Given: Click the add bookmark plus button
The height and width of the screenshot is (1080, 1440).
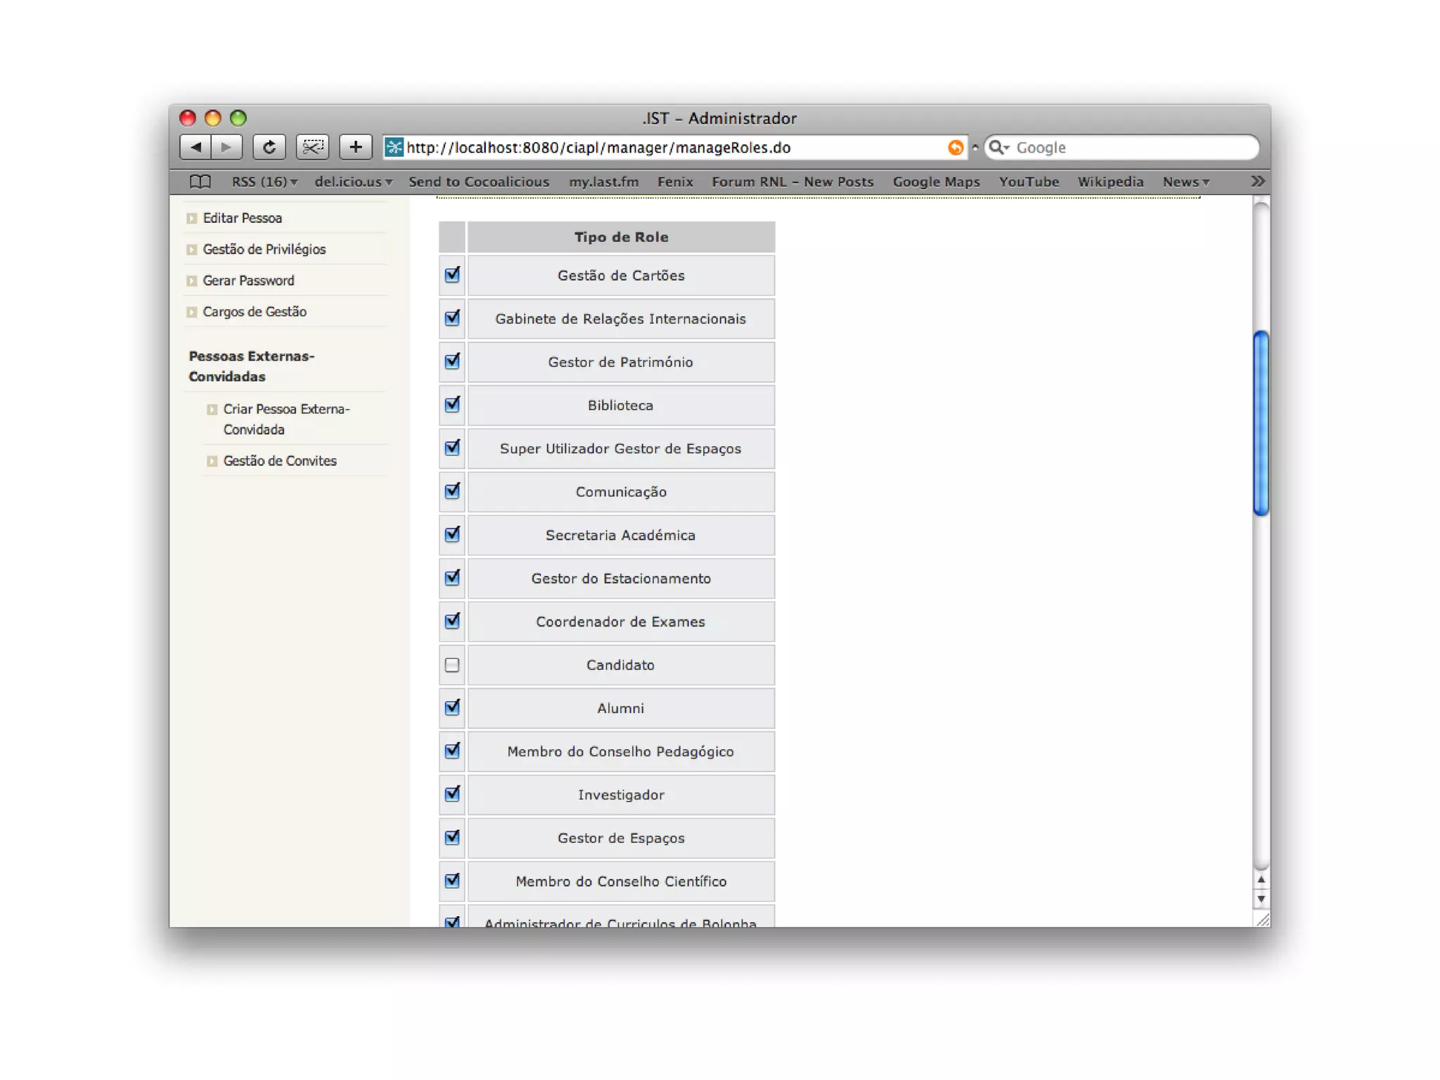Looking at the screenshot, I should [356, 147].
